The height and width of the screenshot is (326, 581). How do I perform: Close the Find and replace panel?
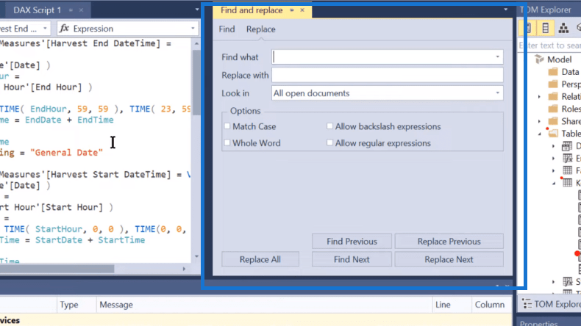[x=302, y=10]
